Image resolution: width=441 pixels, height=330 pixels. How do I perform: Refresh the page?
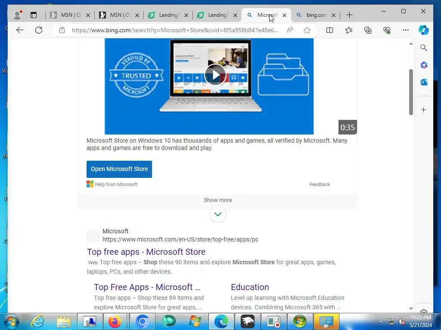point(39,30)
